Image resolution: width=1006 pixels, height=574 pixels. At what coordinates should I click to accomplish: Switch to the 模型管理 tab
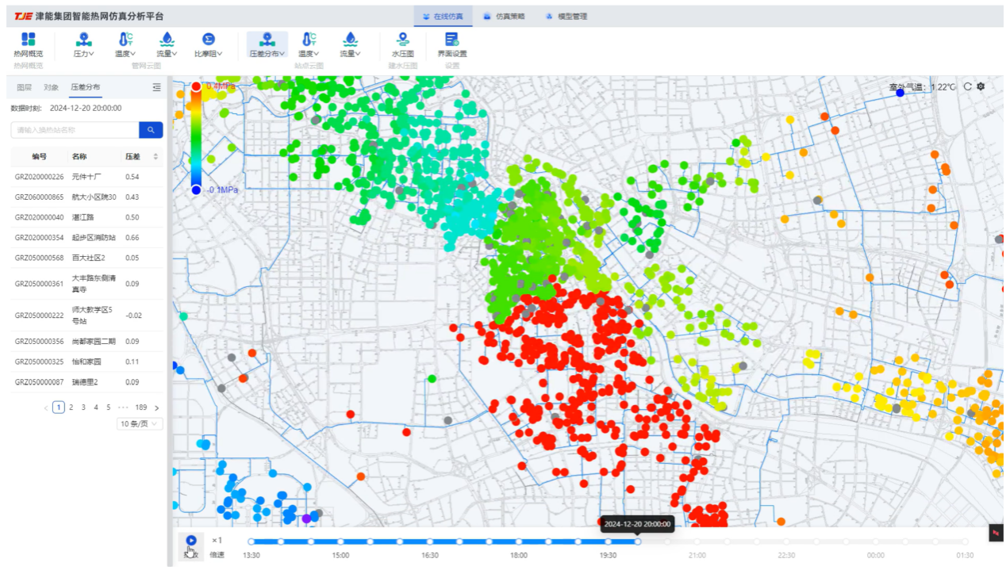[566, 16]
